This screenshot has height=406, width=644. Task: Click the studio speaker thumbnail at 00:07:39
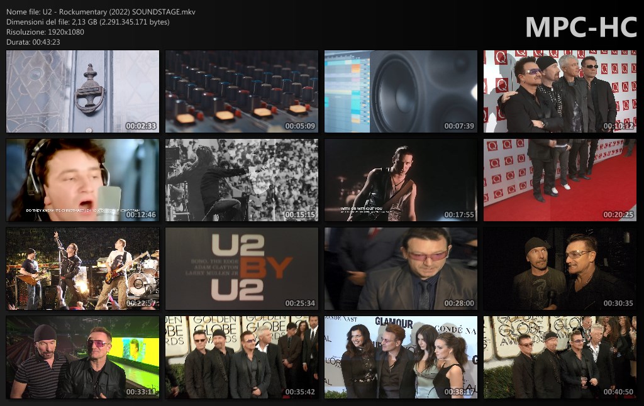click(x=401, y=92)
